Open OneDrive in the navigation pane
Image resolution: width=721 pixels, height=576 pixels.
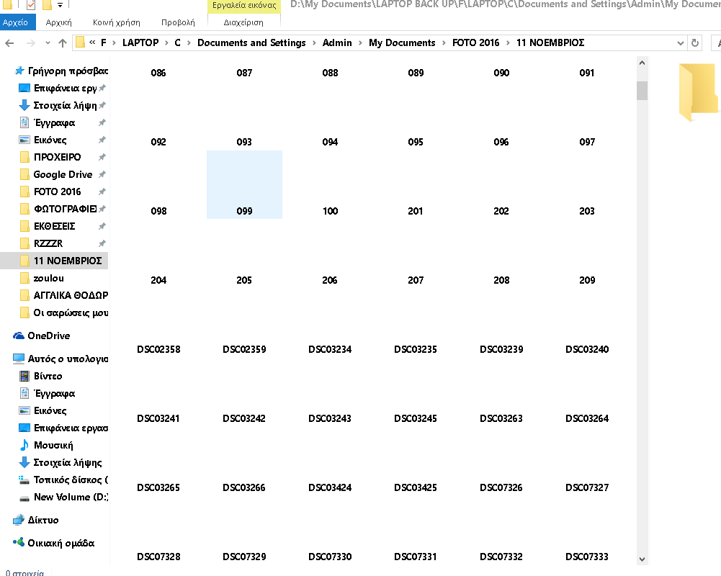tap(48, 336)
